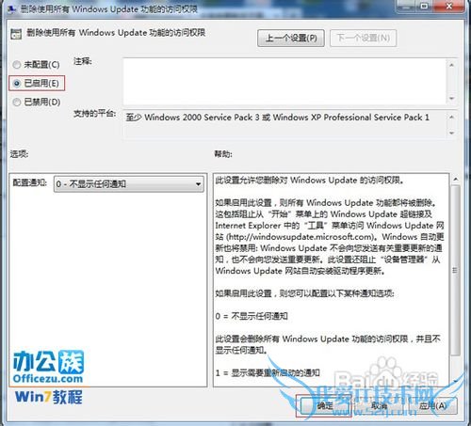Image resolution: width=471 pixels, height=426 pixels.
Task: Click the 上一个设置(P) button
Action: click(x=291, y=39)
